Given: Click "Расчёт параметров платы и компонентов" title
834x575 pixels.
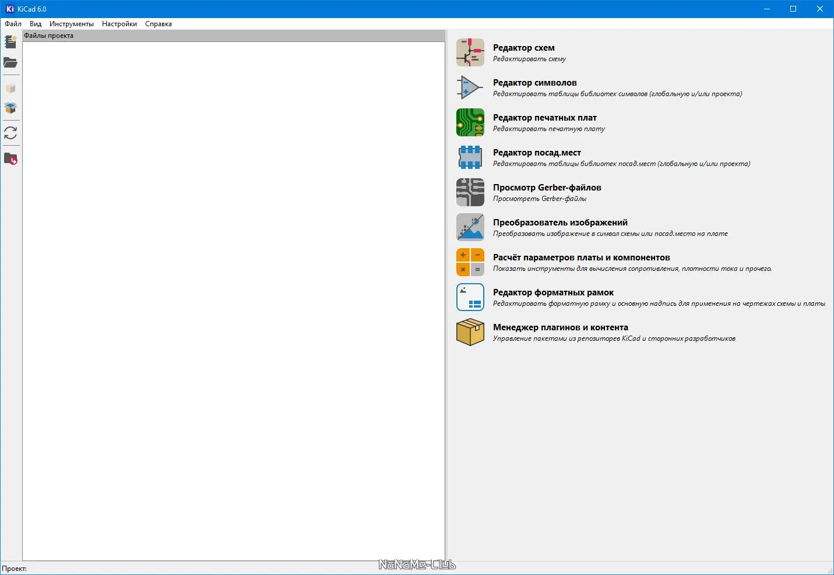Looking at the screenshot, I should point(582,257).
